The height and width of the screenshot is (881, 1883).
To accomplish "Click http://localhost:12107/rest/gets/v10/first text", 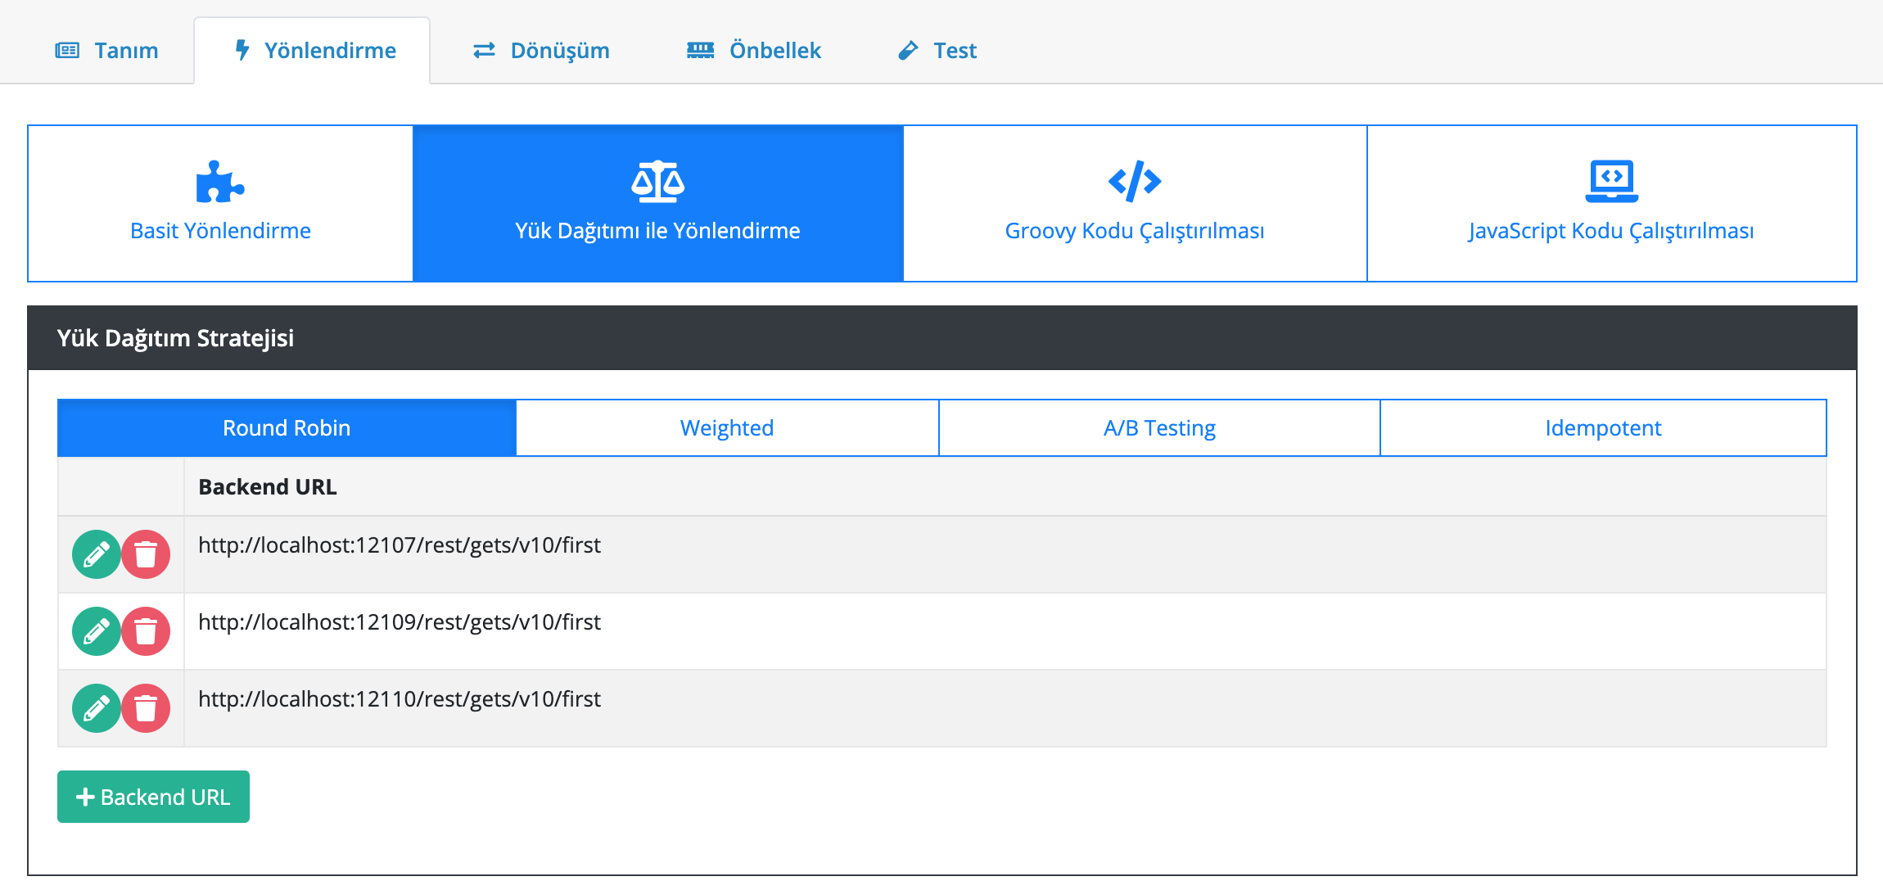I will (400, 545).
